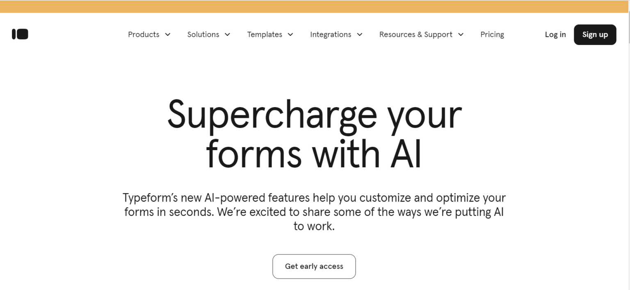This screenshot has height=290, width=630.
Task: Click the Get early access button
Action: pyautogui.click(x=314, y=266)
